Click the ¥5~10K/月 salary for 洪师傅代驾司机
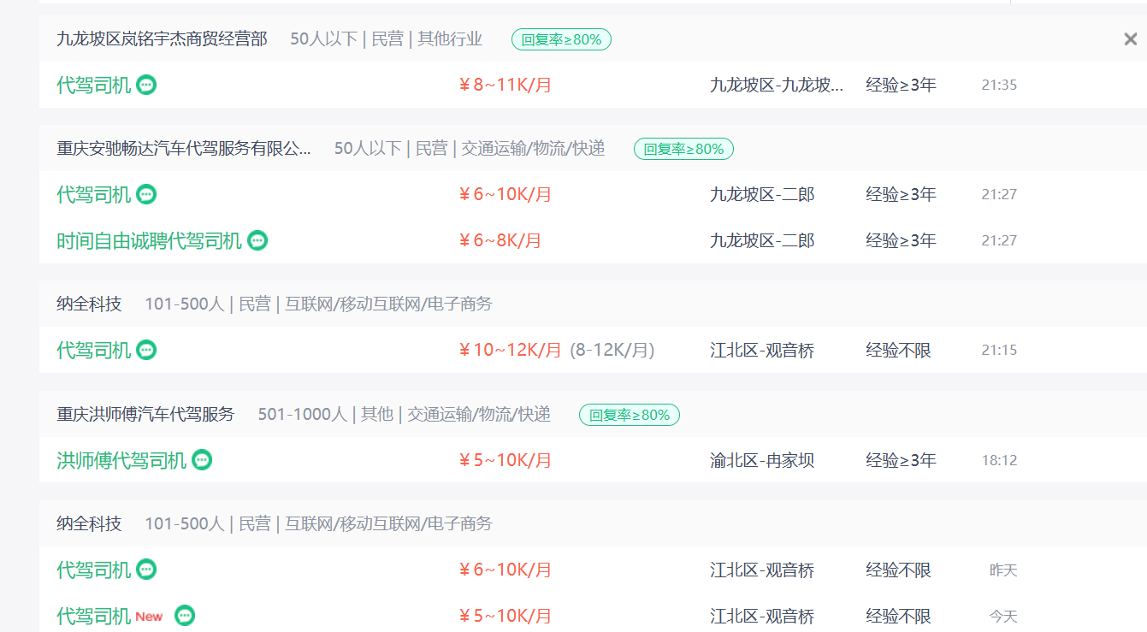The image size is (1147, 632). (x=506, y=460)
